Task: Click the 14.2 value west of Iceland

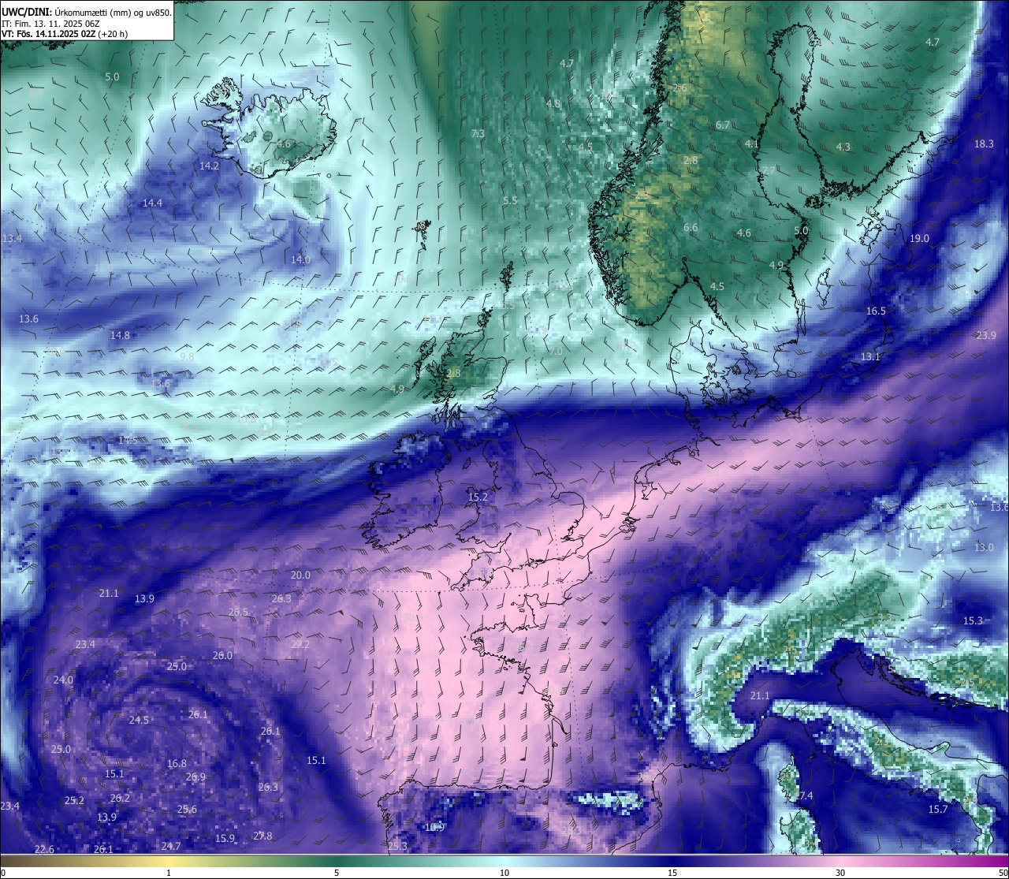Action: 209,166
